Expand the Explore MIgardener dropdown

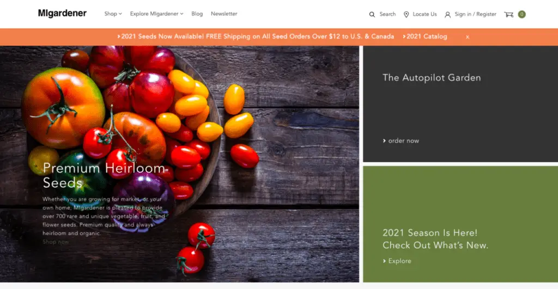156,14
